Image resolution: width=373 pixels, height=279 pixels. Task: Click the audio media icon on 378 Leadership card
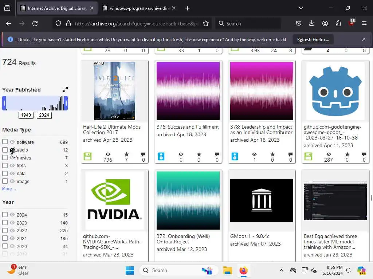click(x=235, y=156)
